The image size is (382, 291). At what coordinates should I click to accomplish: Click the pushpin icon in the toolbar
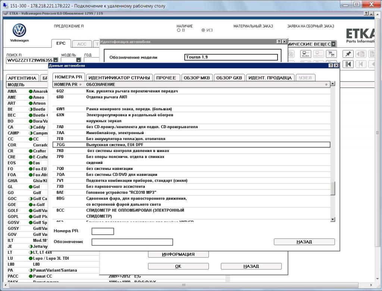pyautogui.click(x=348, y=54)
